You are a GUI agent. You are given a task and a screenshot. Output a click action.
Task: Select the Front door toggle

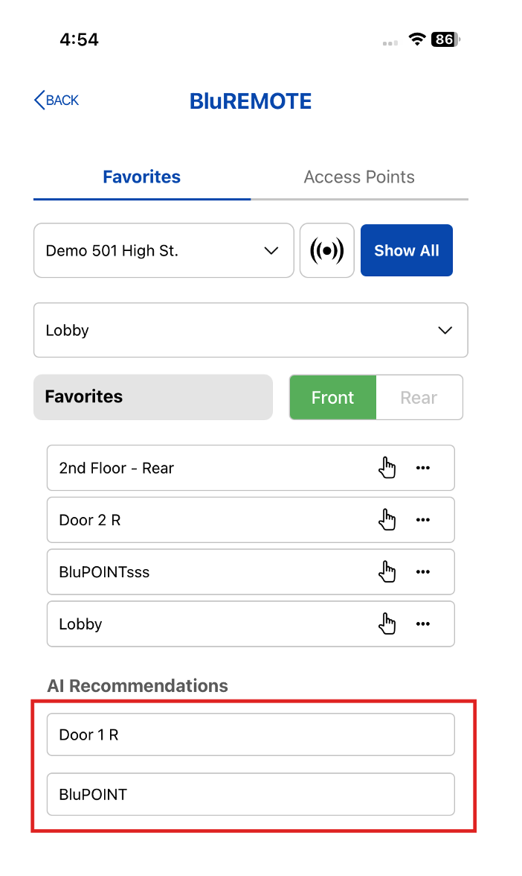point(332,398)
